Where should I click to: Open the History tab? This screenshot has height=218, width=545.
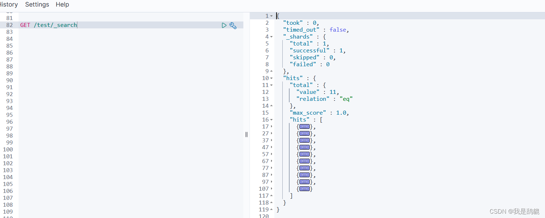click(x=9, y=4)
